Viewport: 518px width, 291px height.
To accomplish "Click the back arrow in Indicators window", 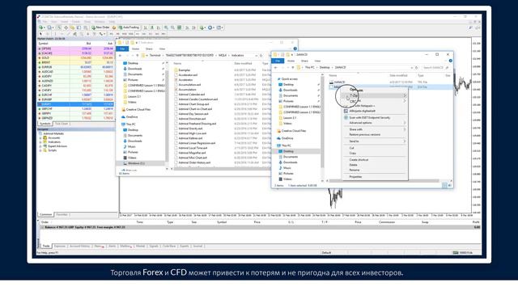I will [121, 56].
